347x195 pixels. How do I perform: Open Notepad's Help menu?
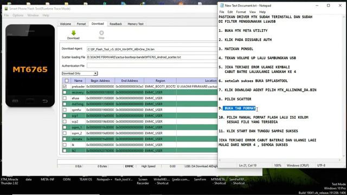pyautogui.click(x=262, y=12)
